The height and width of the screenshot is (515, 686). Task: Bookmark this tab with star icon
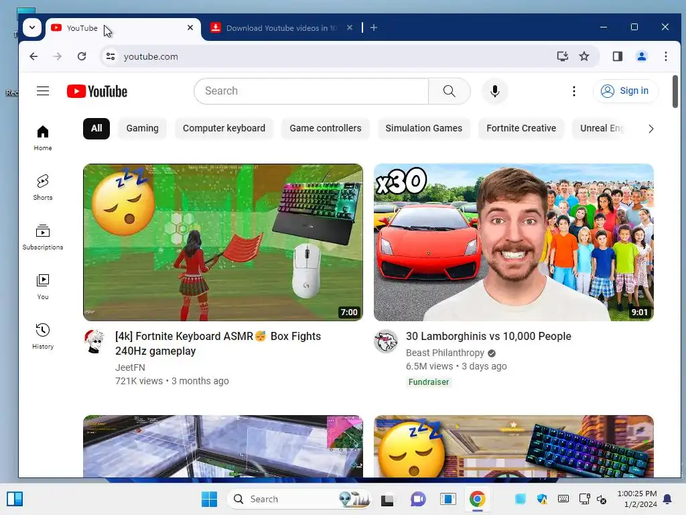pos(584,56)
